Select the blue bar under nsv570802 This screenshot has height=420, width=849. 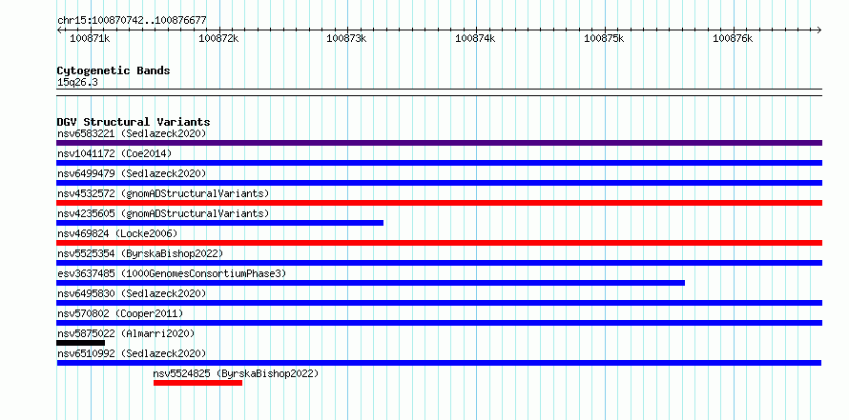click(439, 323)
